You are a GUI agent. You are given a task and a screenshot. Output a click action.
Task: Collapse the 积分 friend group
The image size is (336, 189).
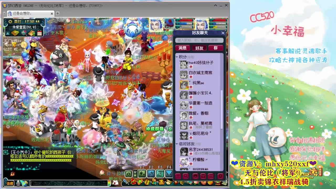click(x=177, y=57)
